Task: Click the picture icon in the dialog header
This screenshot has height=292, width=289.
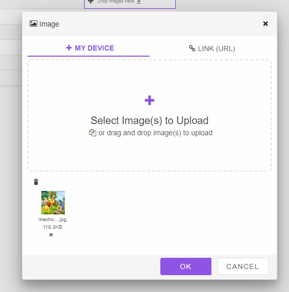Action: point(33,23)
